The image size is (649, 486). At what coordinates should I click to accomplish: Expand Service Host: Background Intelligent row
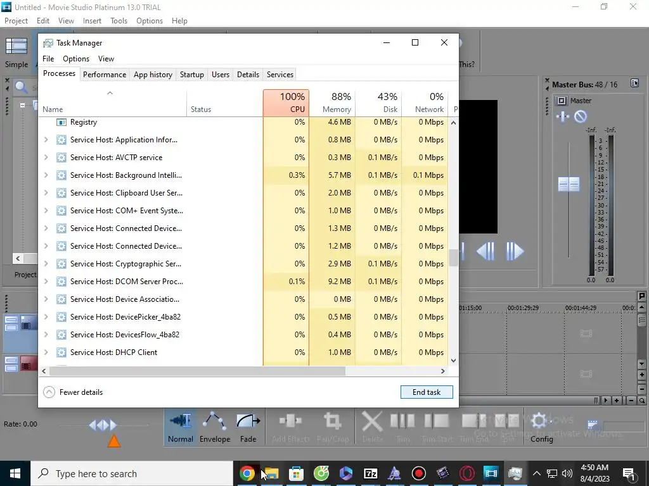[46, 175]
